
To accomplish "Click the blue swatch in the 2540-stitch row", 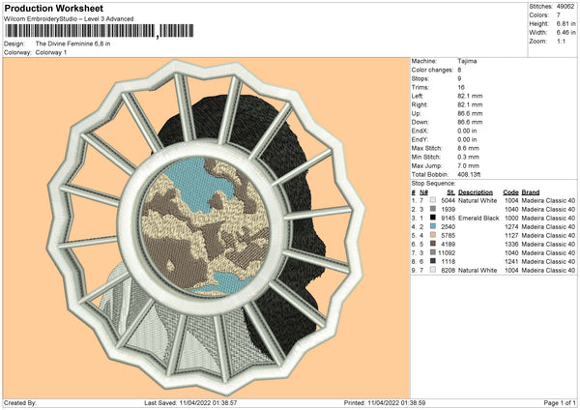I will tap(433, 226).
